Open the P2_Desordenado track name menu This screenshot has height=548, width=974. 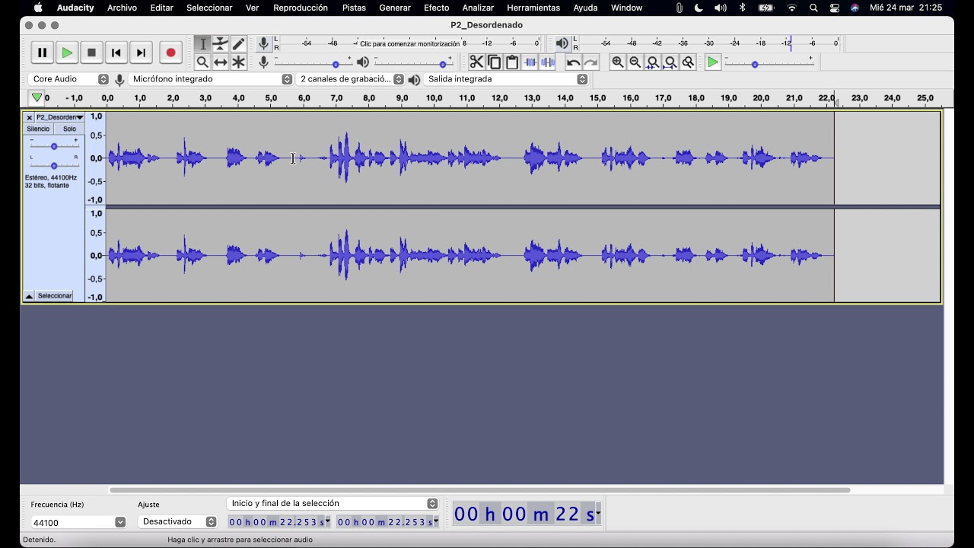[x=59, y=117]
